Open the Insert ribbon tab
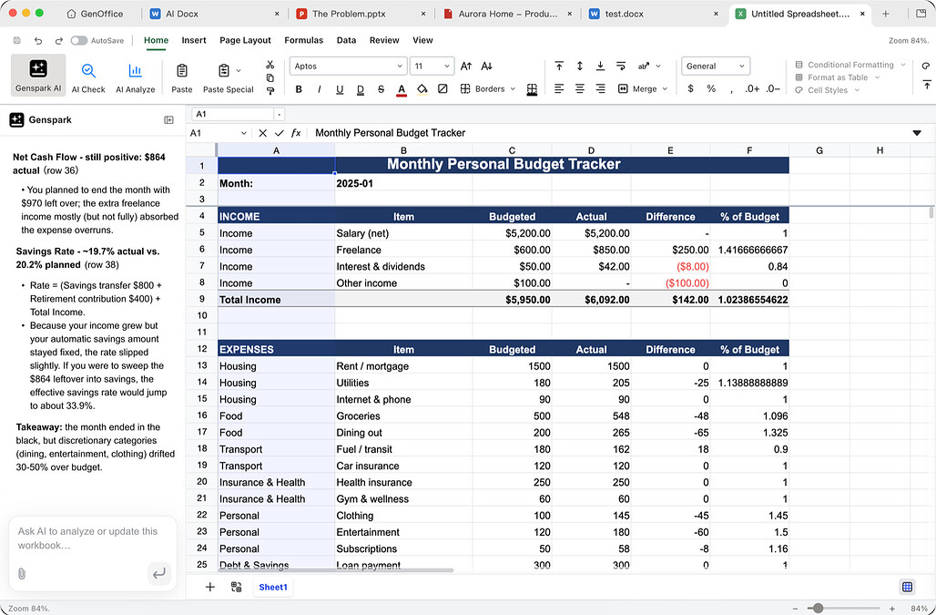 point(194,41)
